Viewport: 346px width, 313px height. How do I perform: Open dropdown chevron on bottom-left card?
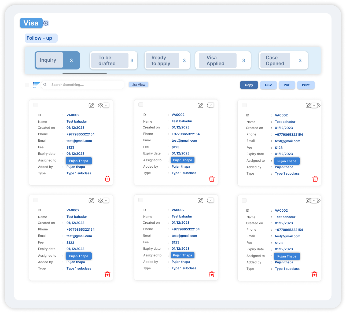coord(106,200)
